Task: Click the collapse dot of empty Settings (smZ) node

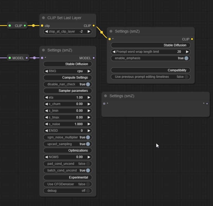Action: pyautogui.click(x=106, y=96)
